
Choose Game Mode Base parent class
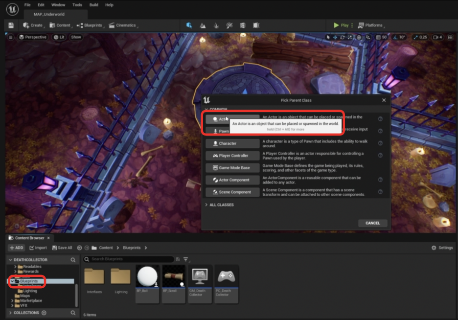232,168
